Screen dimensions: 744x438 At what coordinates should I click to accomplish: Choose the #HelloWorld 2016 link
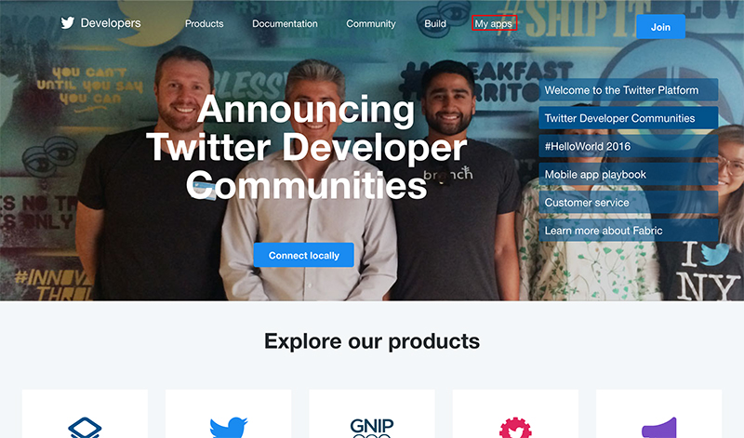629,146
